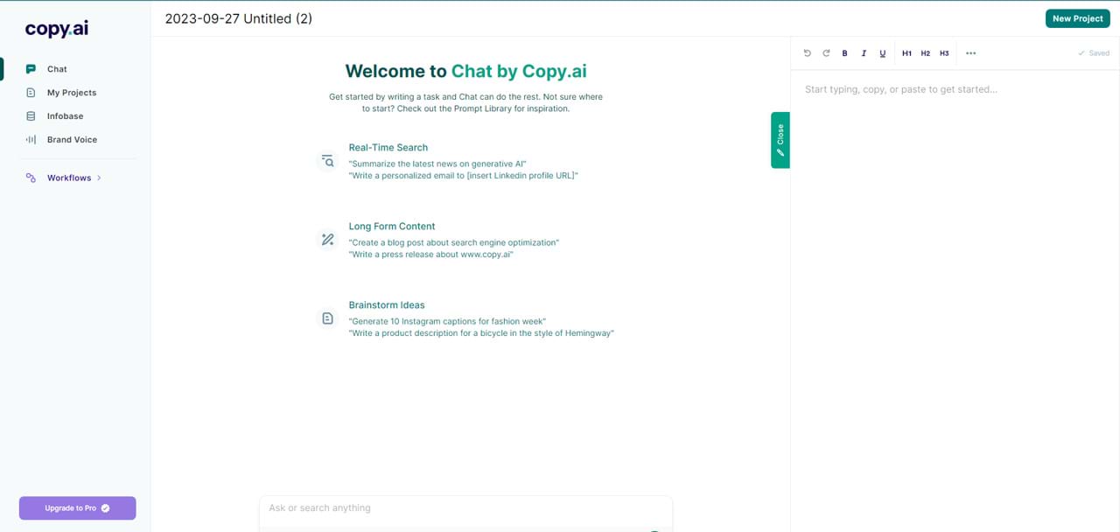The width and height of the screenshot is (1120, 532).
Task: Select the Instagram captions fashion week prompt
Action: click(447, 321)
